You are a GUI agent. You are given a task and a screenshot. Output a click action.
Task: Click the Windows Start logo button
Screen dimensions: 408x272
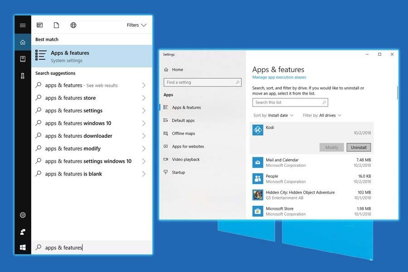tap(23, 247)
